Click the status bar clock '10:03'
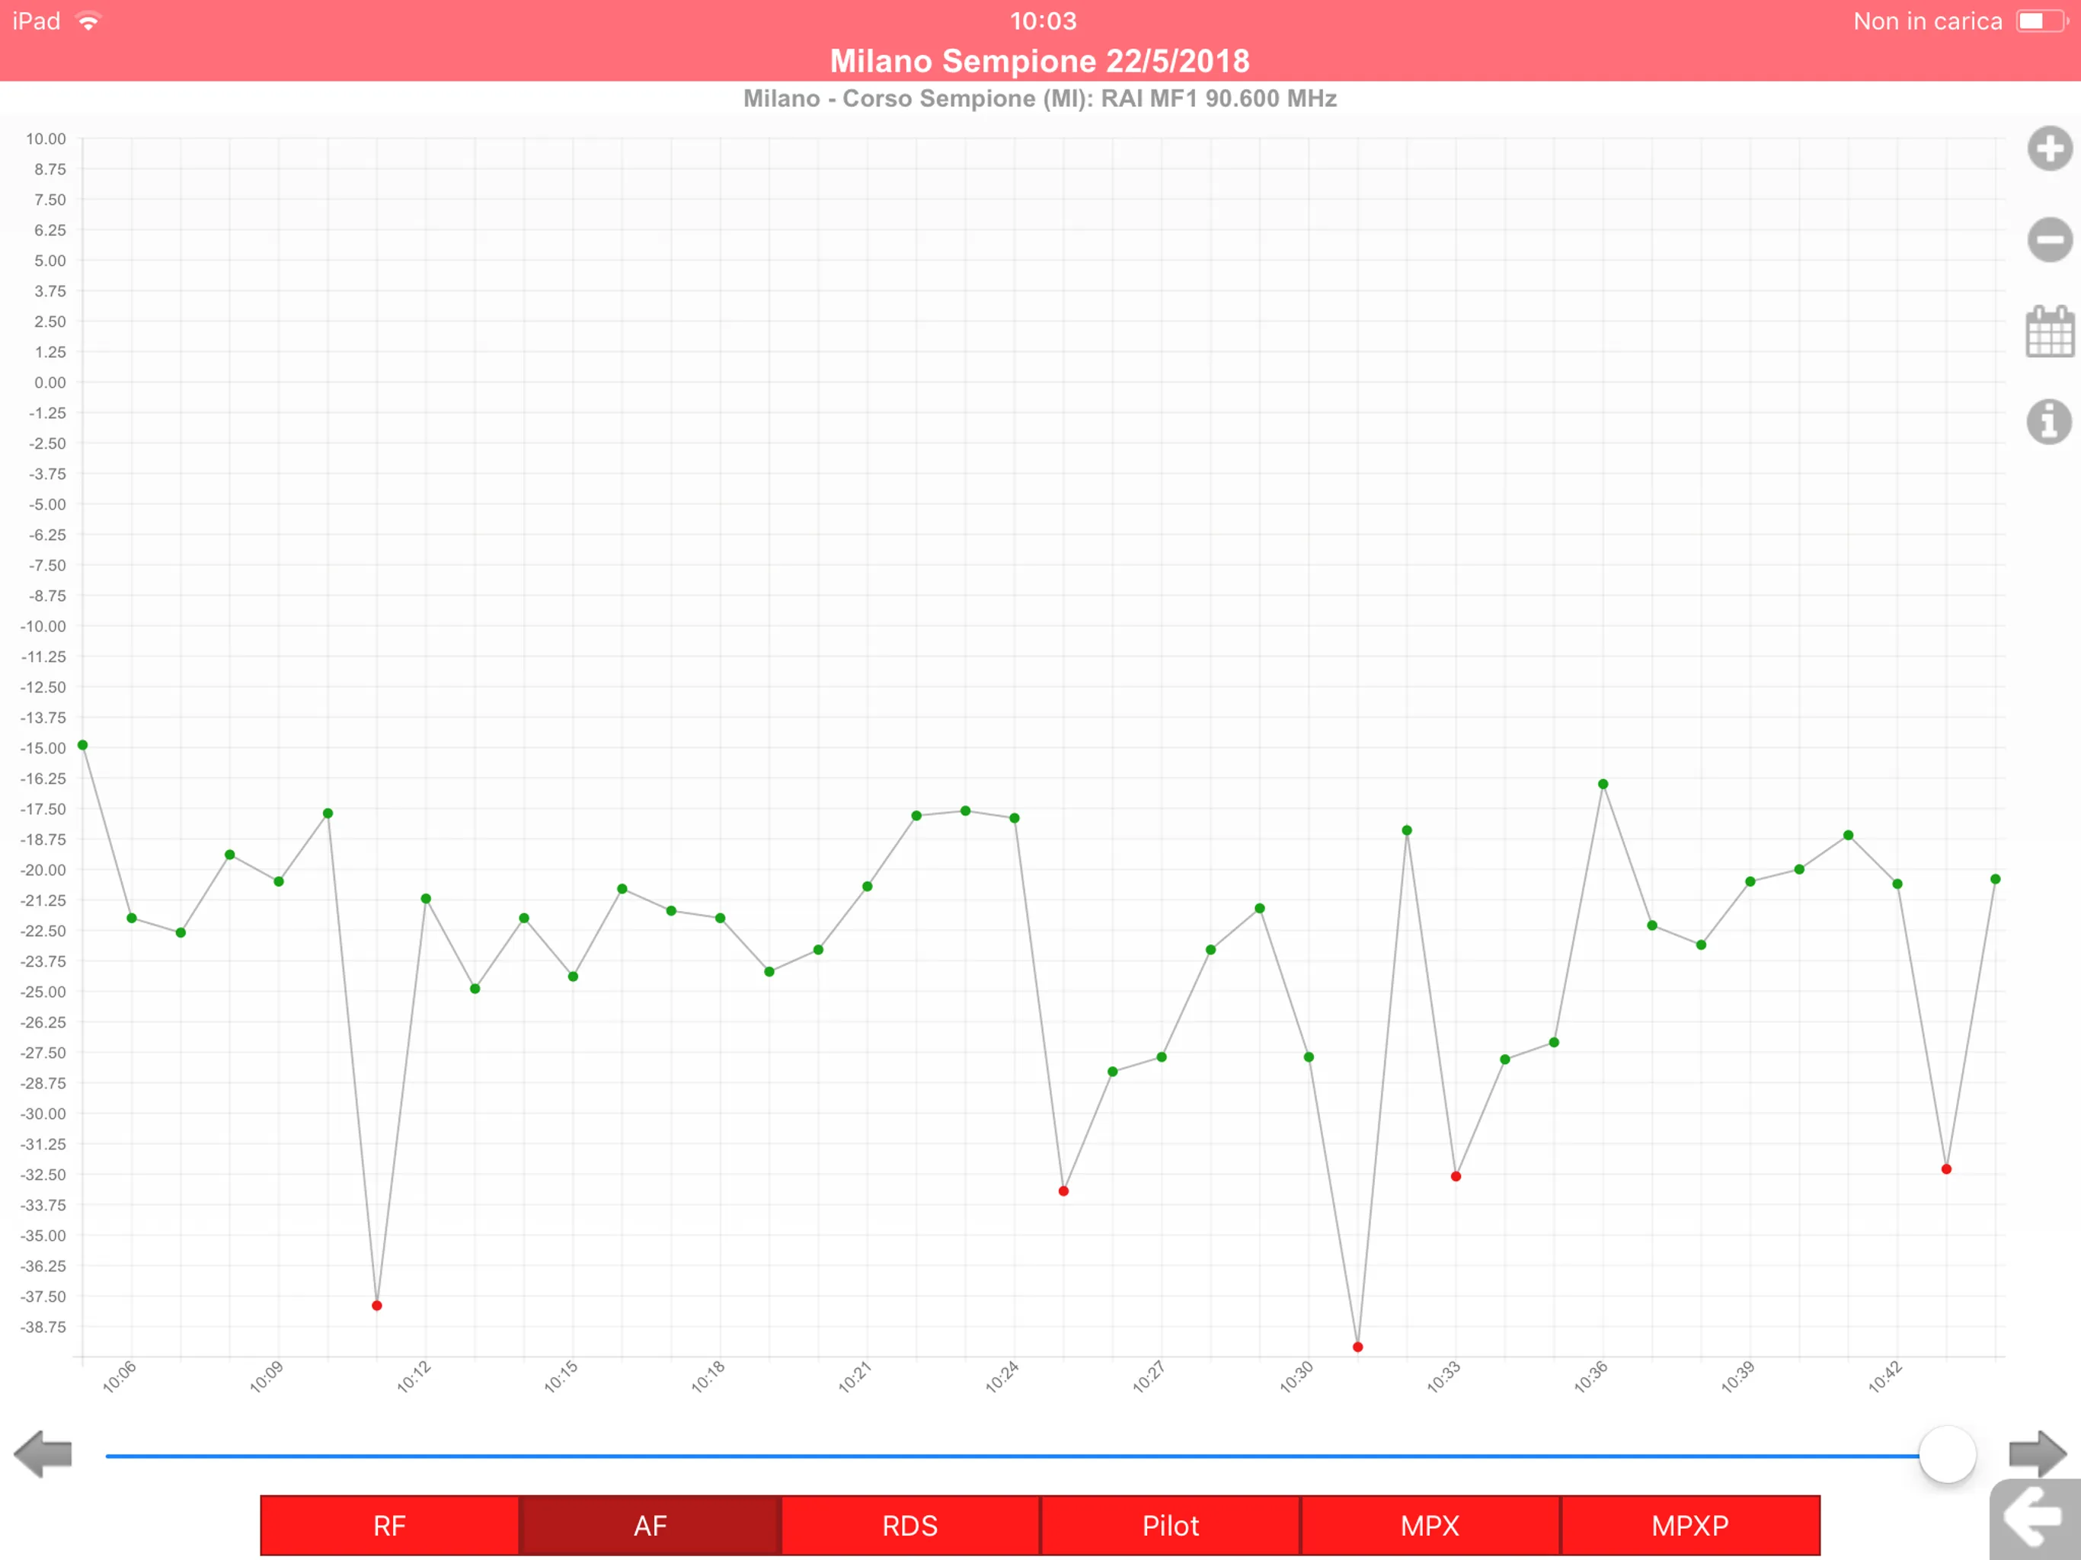This screenshot has height=1560, width=2081. pos(1042,21)
